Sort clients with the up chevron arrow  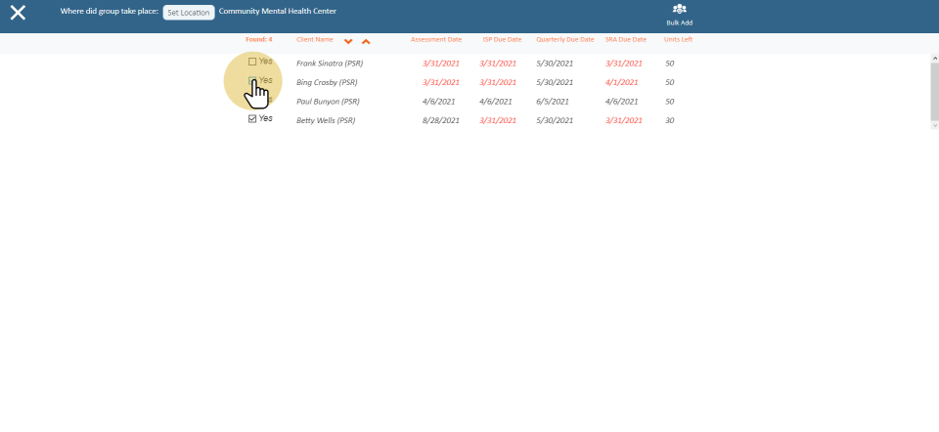click(x=366, y=41)
